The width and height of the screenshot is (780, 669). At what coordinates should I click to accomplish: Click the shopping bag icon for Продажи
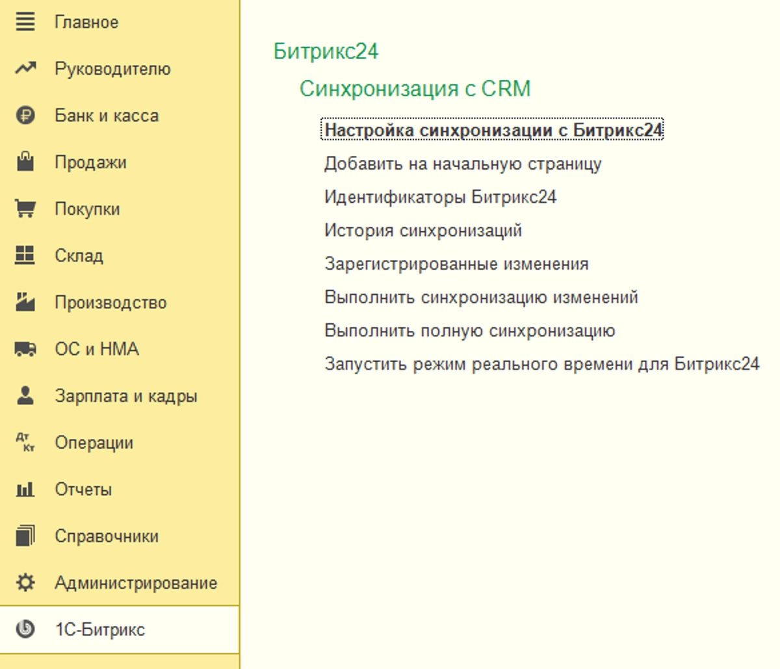click(25, 162)
